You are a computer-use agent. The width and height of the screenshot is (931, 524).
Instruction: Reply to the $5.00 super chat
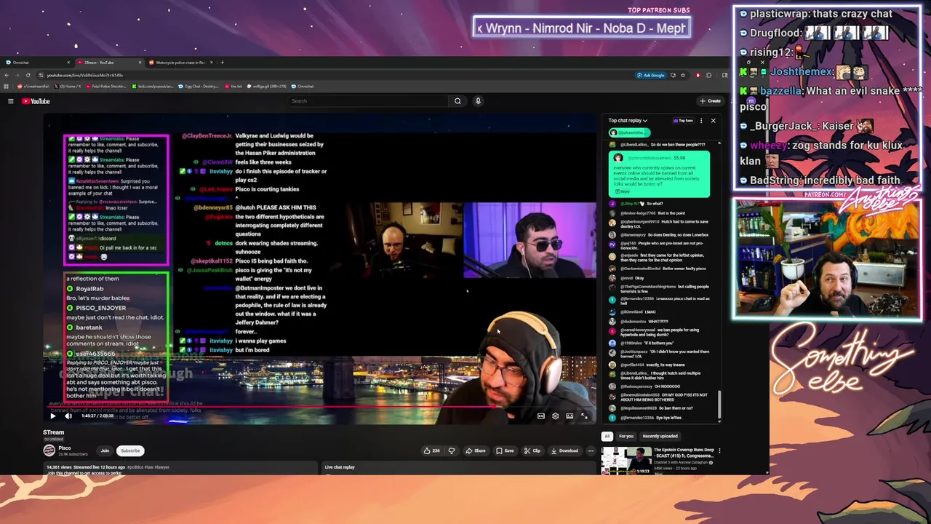[623, 191]
